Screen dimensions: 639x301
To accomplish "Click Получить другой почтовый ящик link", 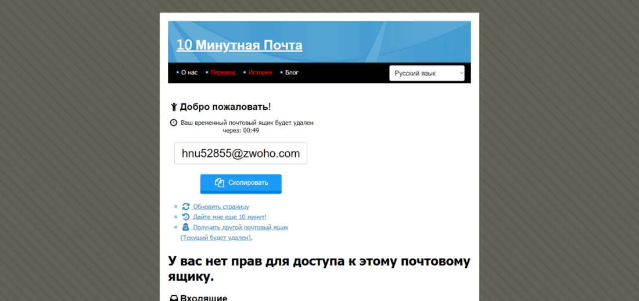I will tap(240, 228).
